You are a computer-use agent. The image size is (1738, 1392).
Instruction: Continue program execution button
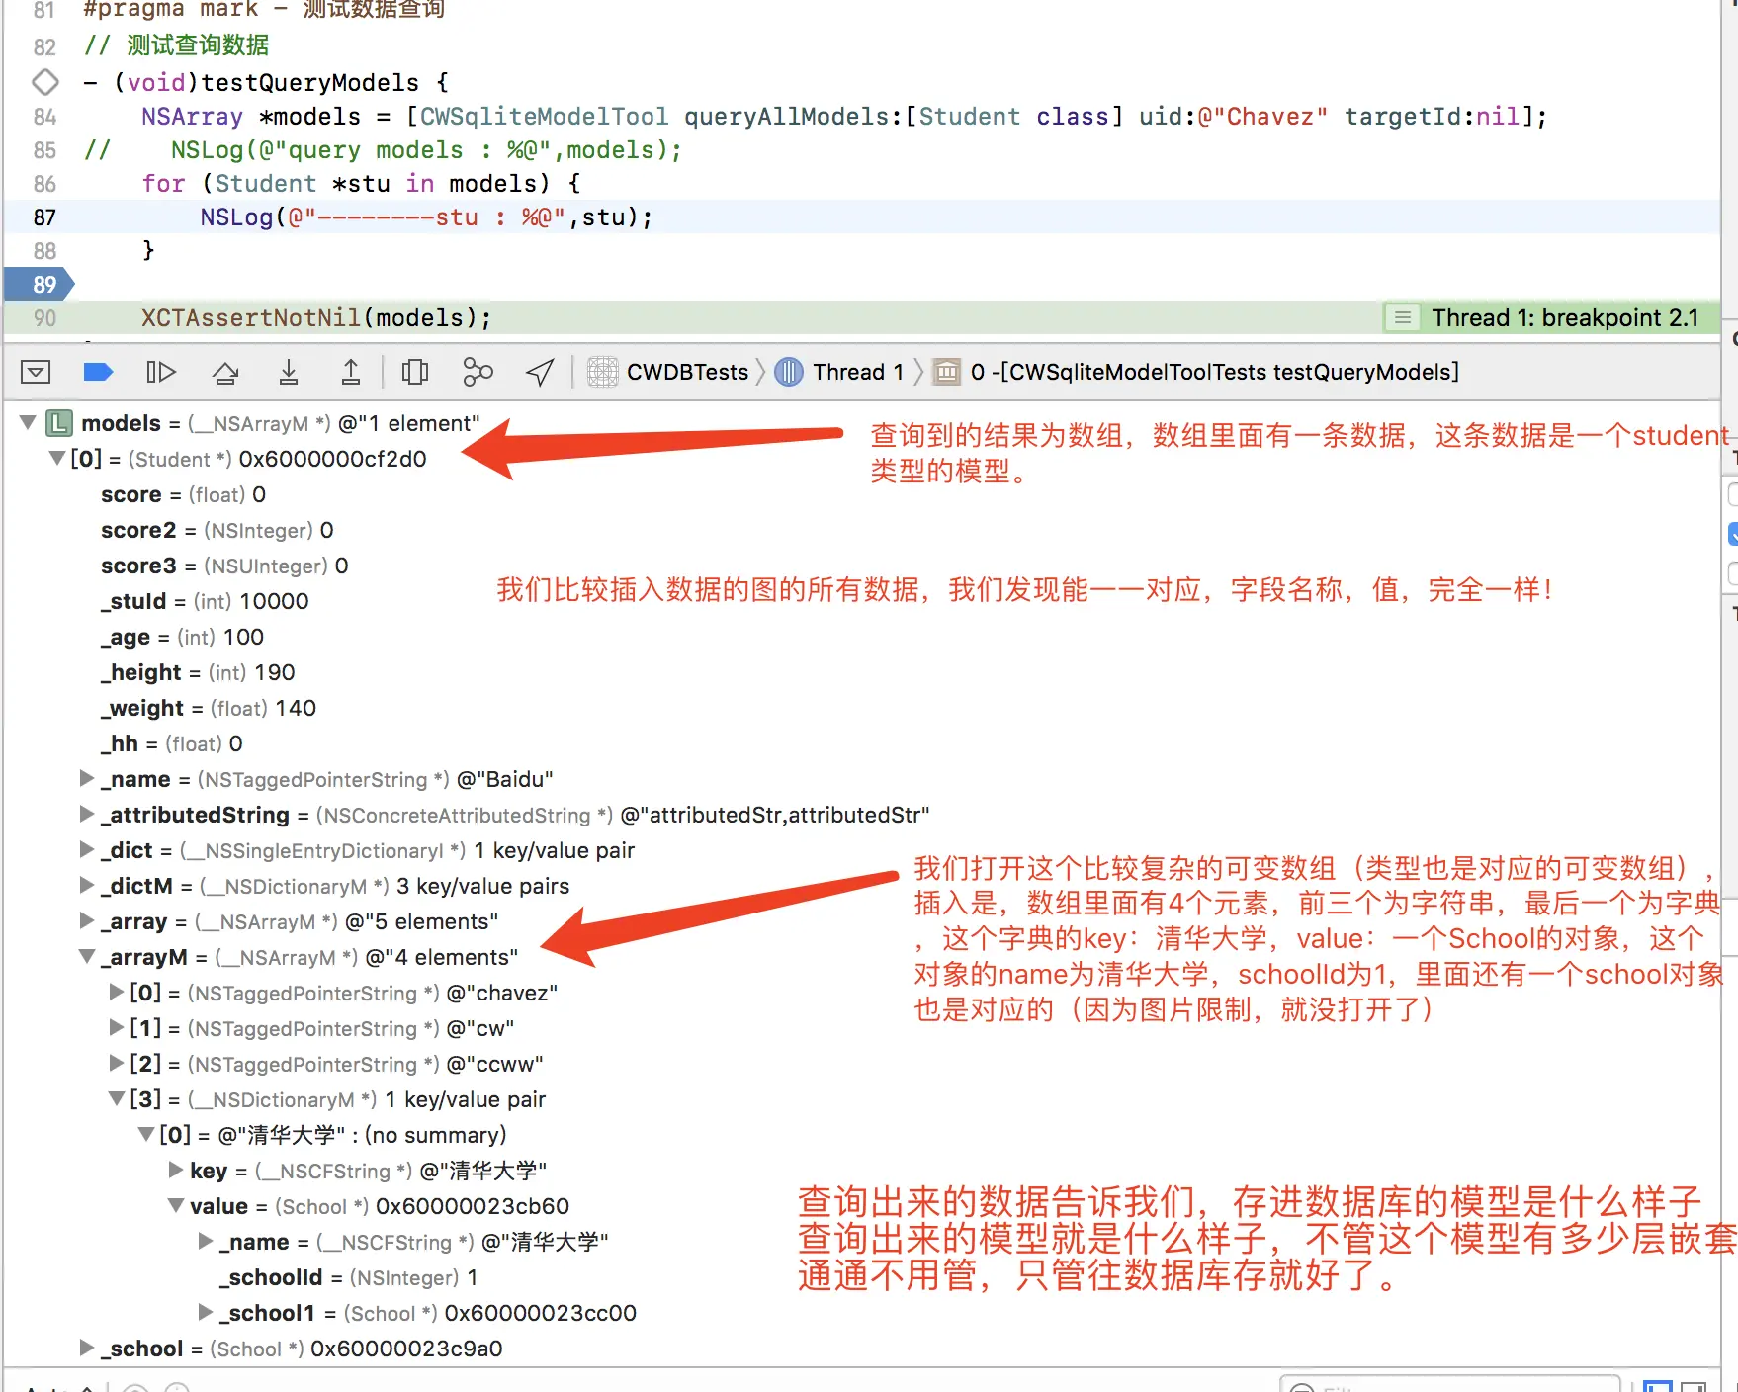[x=161, y=372]
